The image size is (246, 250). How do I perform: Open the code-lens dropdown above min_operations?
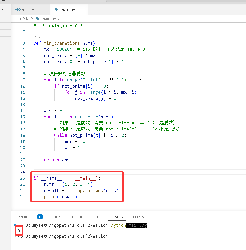(37, 37)
